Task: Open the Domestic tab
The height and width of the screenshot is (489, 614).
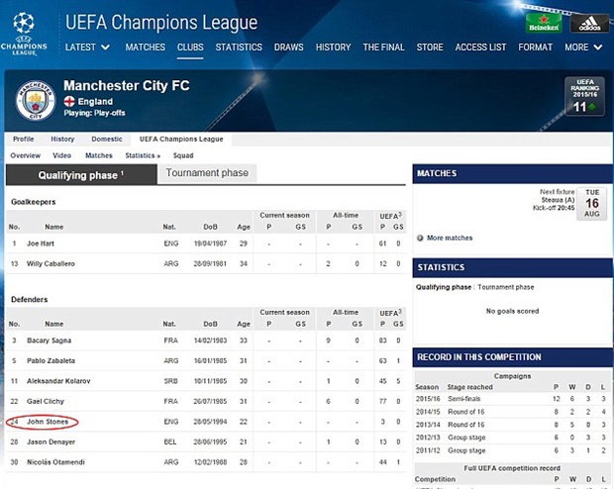Action: click(x=107, y=140)
